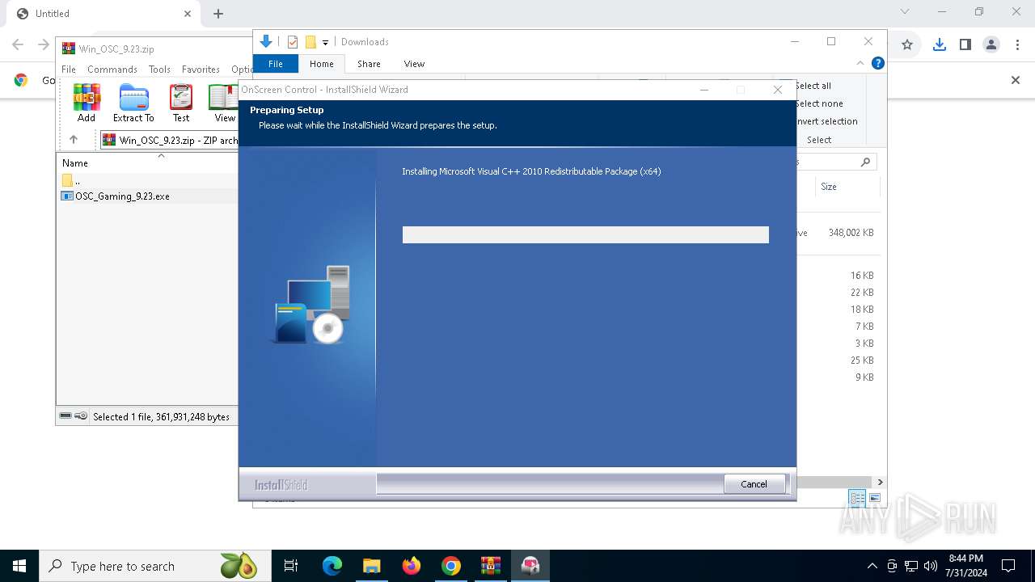Open the WinRAR Tools menu
Viewport: 1035px width, 582px height.
(159, 70)
